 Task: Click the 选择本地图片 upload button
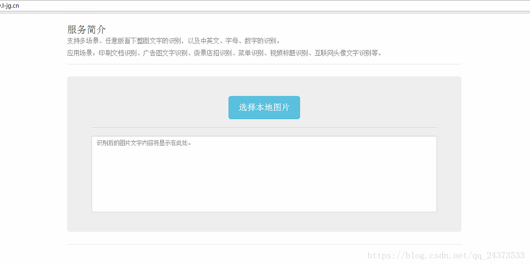coord(264,108)
